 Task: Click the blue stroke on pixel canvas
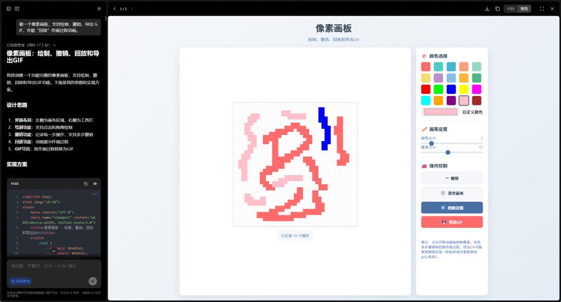point(325,128)
